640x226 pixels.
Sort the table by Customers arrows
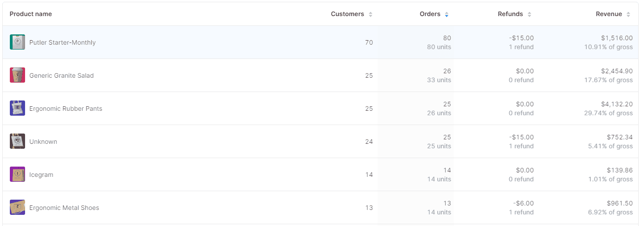[x=371, y=14]
